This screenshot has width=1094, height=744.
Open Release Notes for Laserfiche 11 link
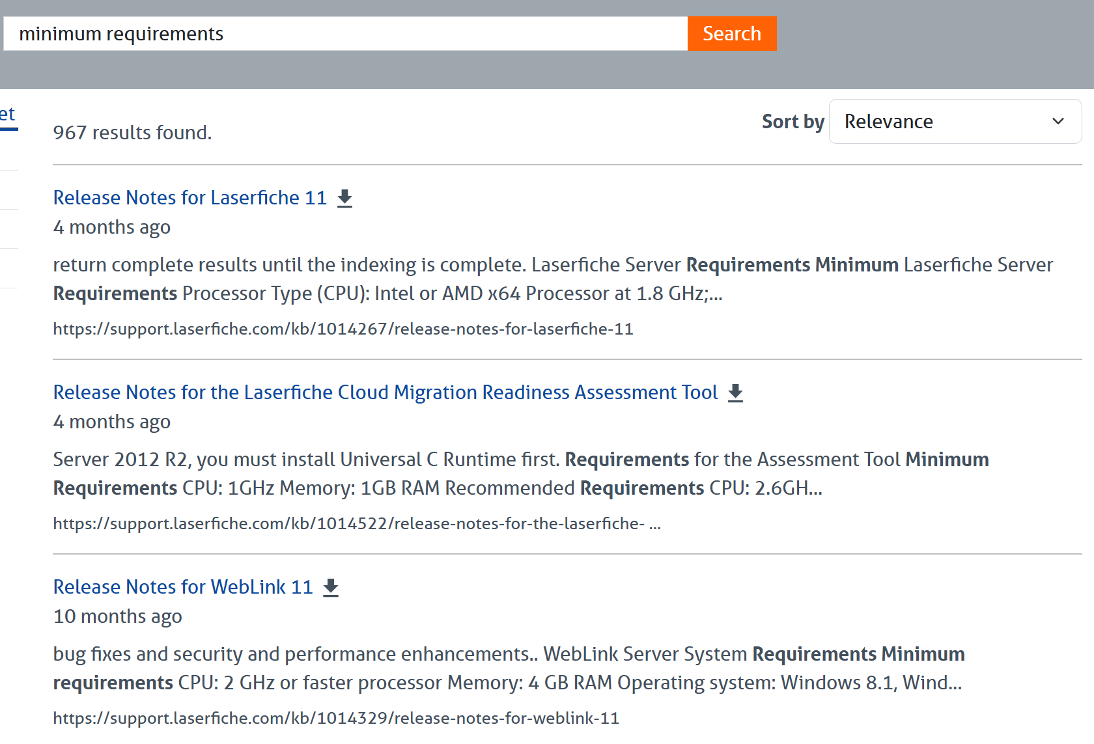(190, 197)
